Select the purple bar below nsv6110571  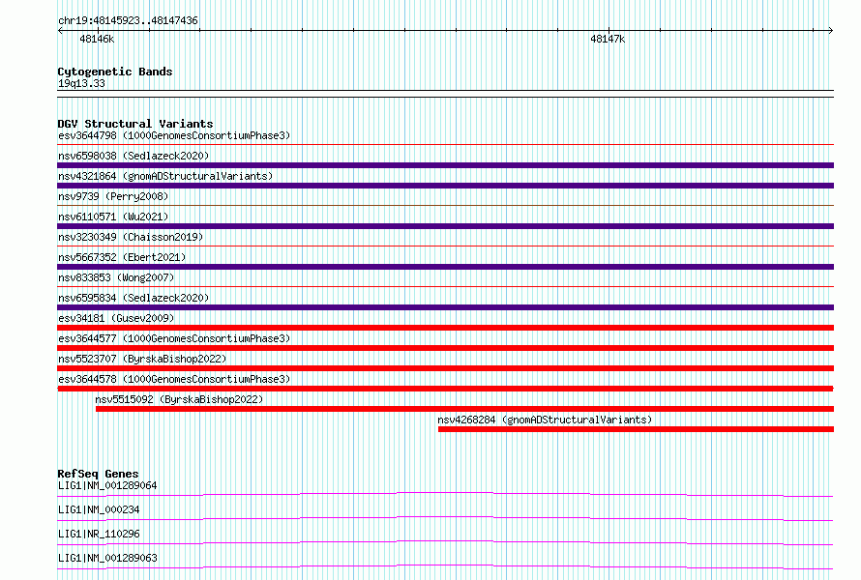click(445, 226)
